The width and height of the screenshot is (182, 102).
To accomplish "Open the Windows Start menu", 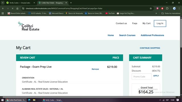I will coord(2,100).
